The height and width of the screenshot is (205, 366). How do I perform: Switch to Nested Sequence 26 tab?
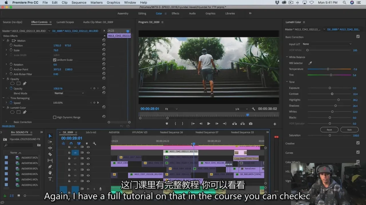click(x=171, y=132)
